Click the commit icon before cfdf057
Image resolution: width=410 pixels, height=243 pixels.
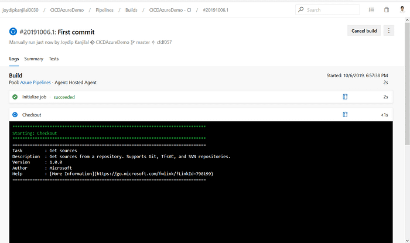click(153, 42)
